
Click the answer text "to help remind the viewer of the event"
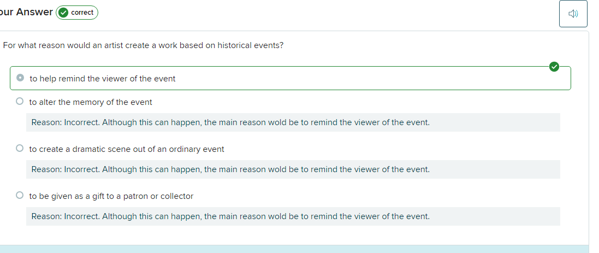pyautogui.click(x=103, y=79)
